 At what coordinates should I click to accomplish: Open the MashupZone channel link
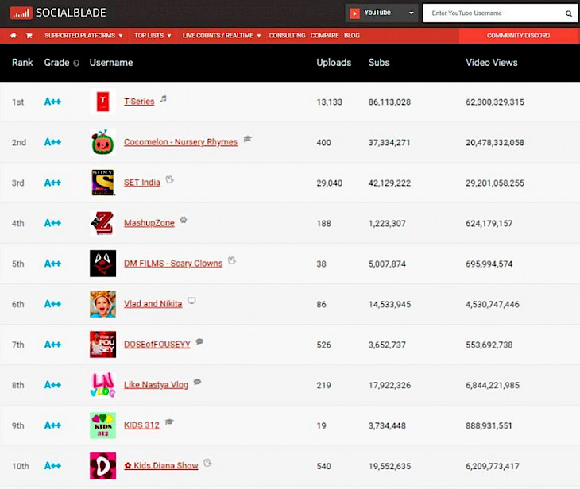tap(149, 223)
